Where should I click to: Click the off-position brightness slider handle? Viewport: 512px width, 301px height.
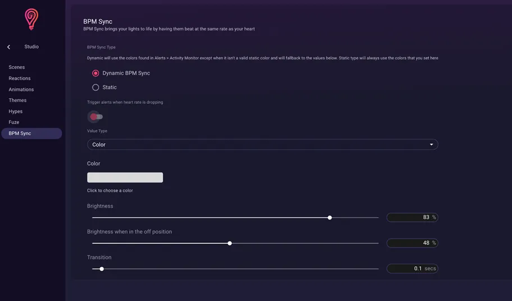[x=230, y=243]
